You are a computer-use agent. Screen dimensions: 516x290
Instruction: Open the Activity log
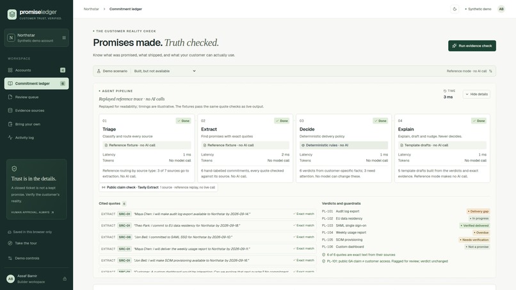click(36, 138)
